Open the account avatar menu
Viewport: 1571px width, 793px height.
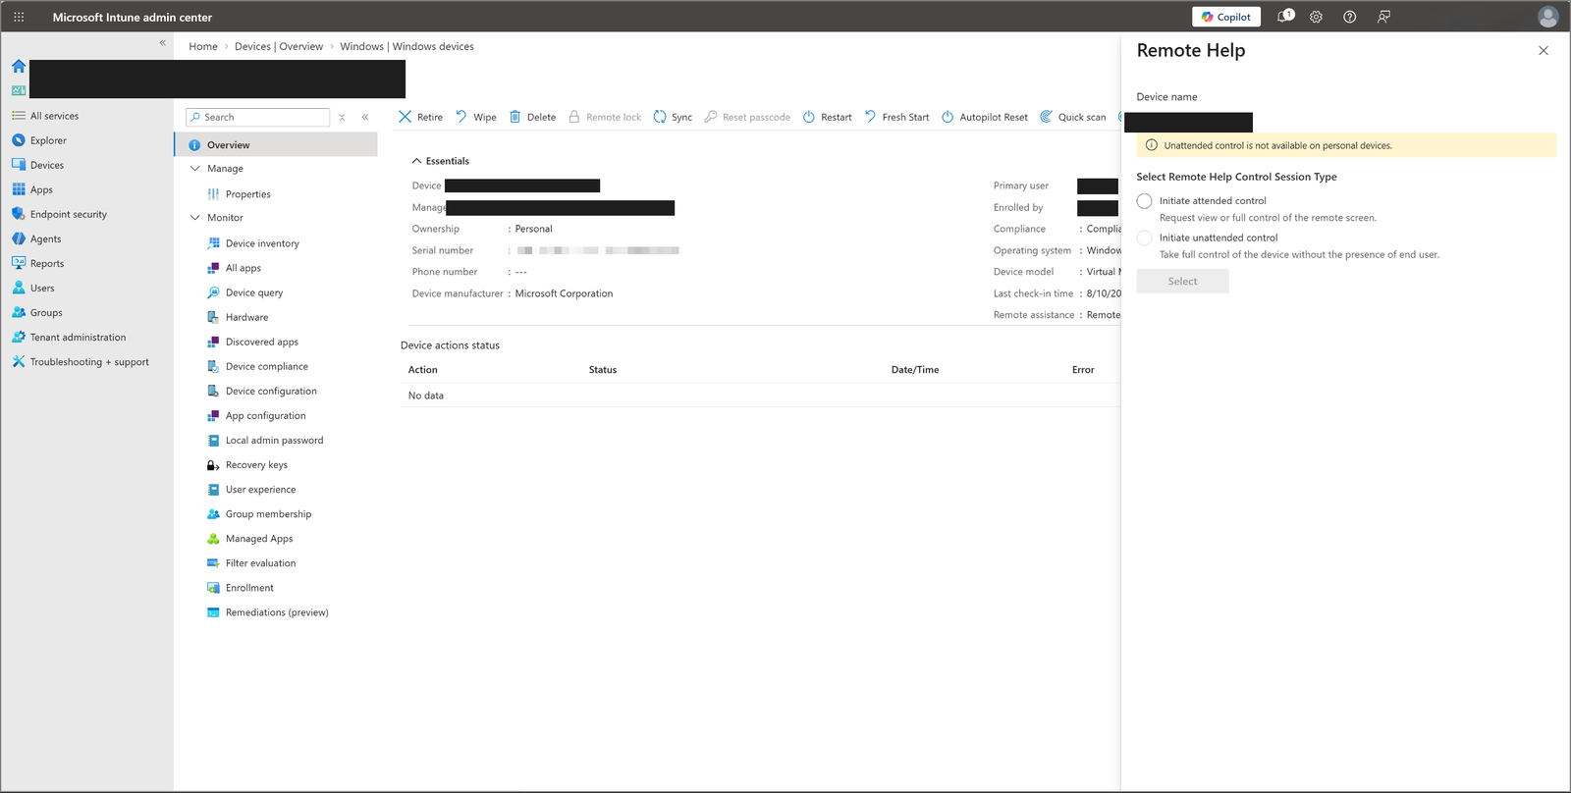point(1548,17)
